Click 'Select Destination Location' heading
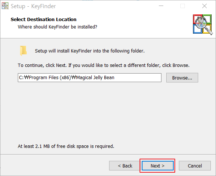Viewport: 216px width, 176px height. pos(43,19)
